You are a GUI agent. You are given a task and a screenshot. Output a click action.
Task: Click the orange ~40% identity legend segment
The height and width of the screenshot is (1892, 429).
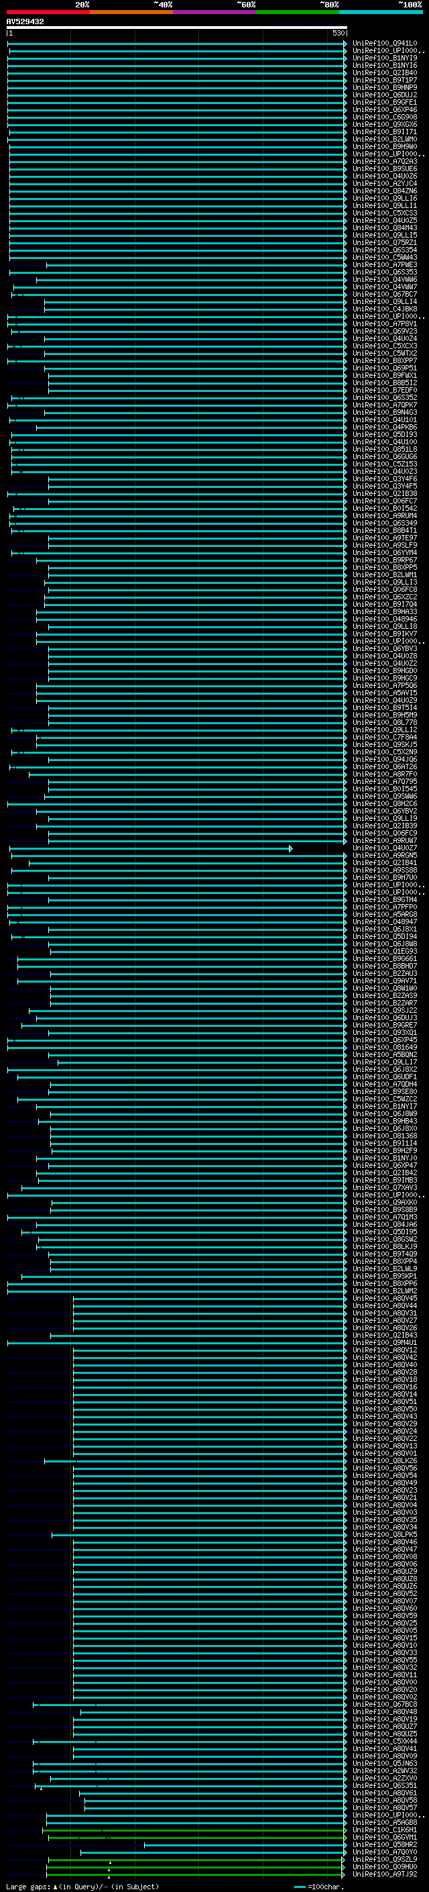click(x=131, y=12)
